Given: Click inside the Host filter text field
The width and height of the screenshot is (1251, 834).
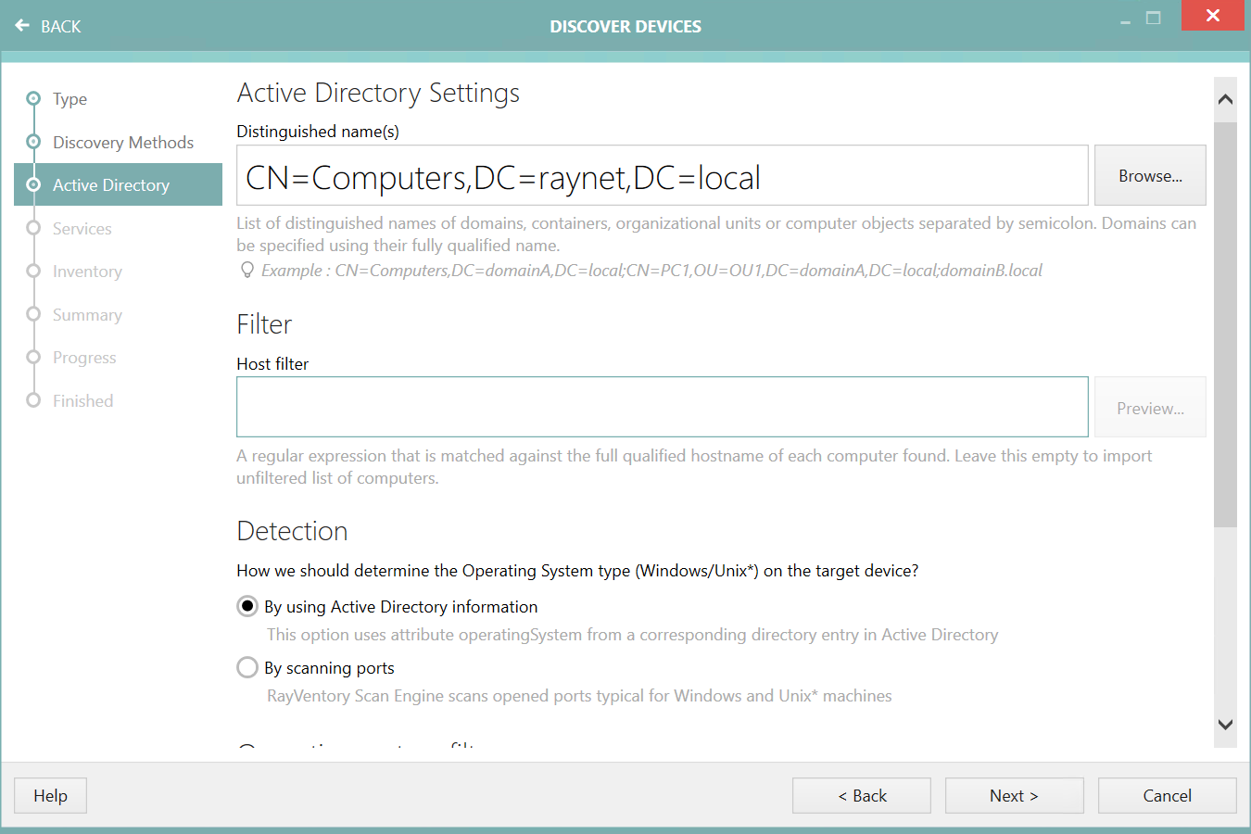Looking at the screenshot, I should pyautogui.click(x=662, y=408).
